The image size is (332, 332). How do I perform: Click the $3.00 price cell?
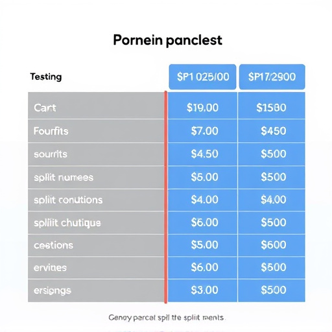202,290
